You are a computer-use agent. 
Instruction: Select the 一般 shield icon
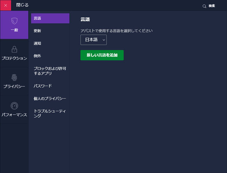14,21
